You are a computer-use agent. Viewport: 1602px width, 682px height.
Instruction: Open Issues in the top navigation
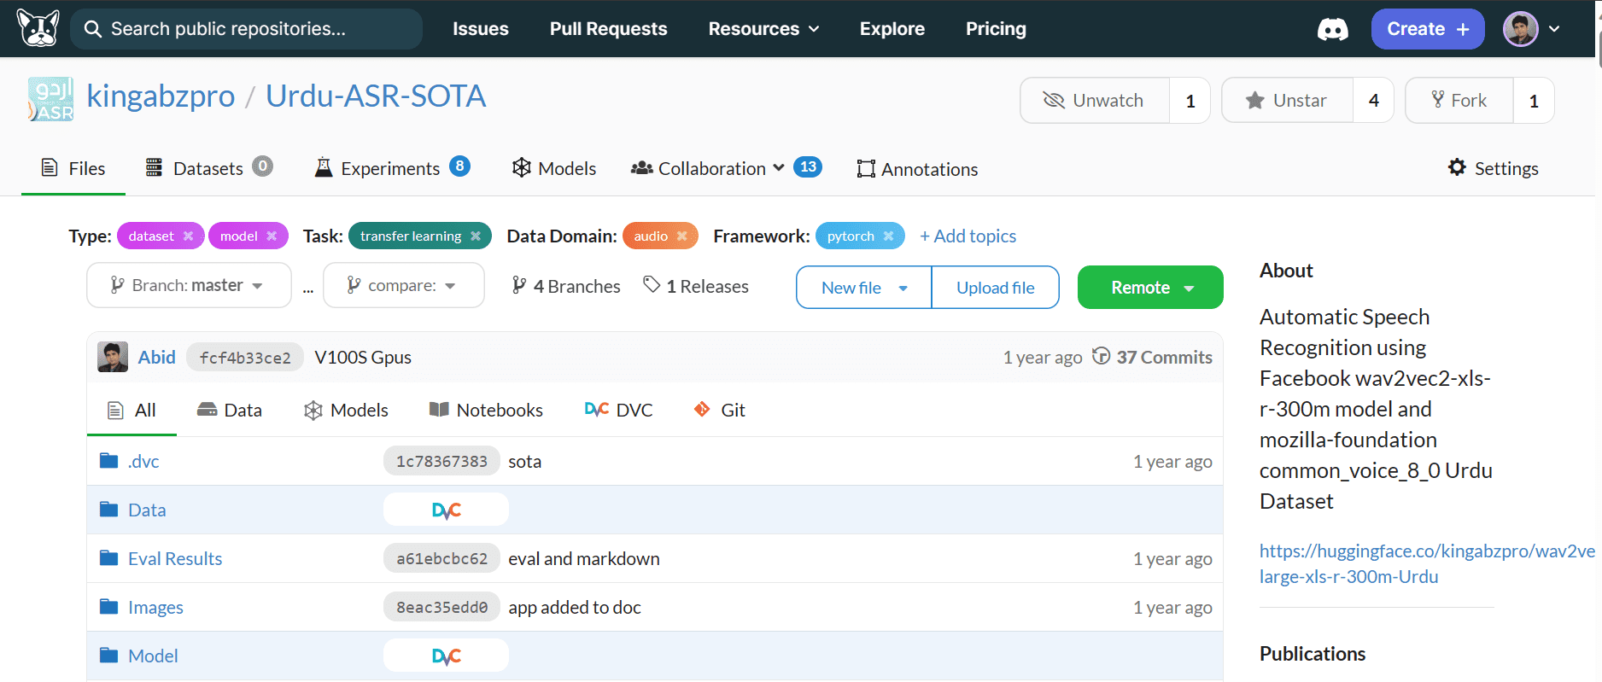[481, 29]
